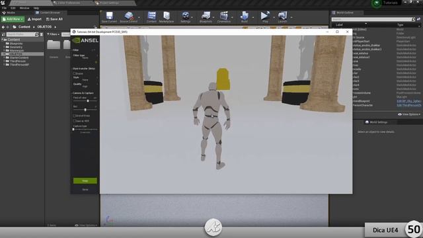Open the File menu
This screenshot has width=423, height=238.
(x=5, y=8)
